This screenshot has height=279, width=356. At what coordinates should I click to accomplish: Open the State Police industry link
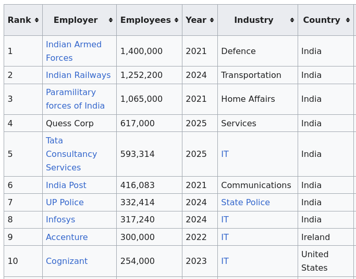click(245, 203)
